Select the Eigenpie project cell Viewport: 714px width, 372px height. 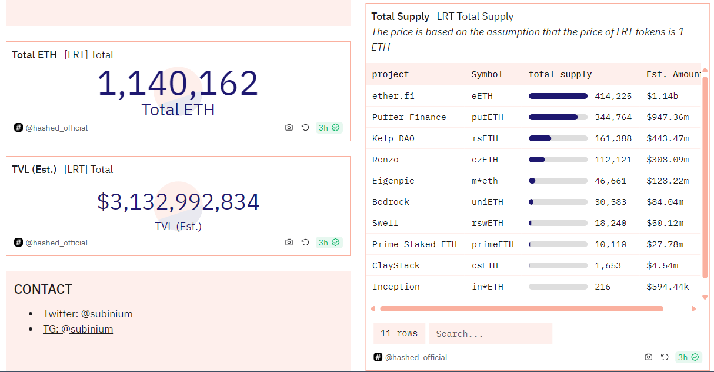[x=393, y=181]
